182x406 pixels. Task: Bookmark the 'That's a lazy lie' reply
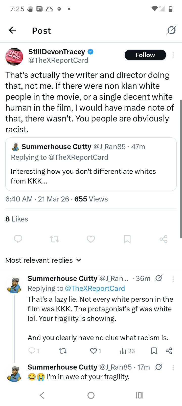click(154, 351)
